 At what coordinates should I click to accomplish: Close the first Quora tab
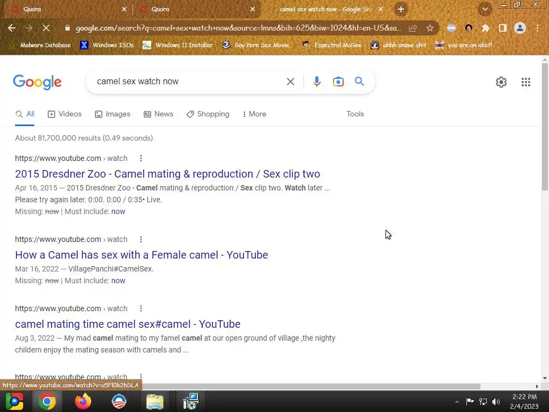(124, 10)
